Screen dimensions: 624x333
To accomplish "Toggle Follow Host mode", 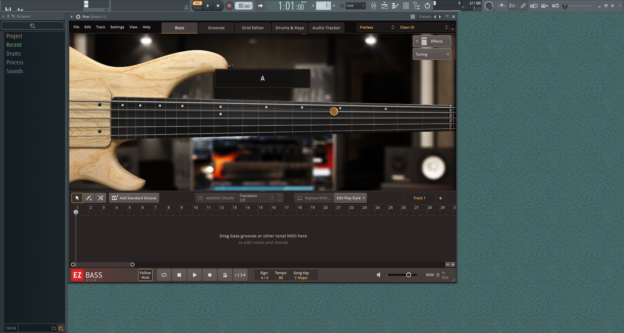I will 145,275.
